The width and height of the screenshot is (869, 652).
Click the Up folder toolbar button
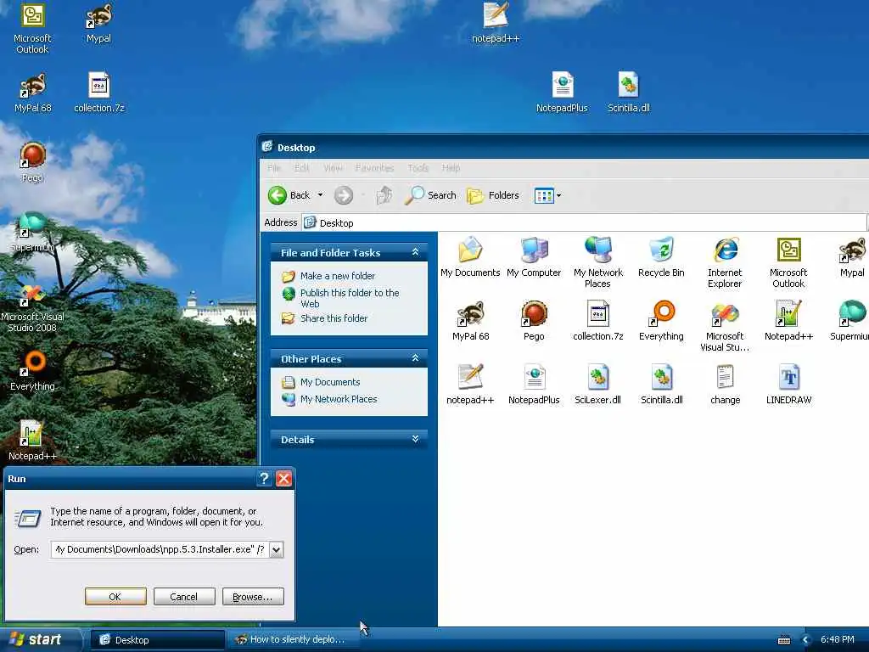point(384,195)
